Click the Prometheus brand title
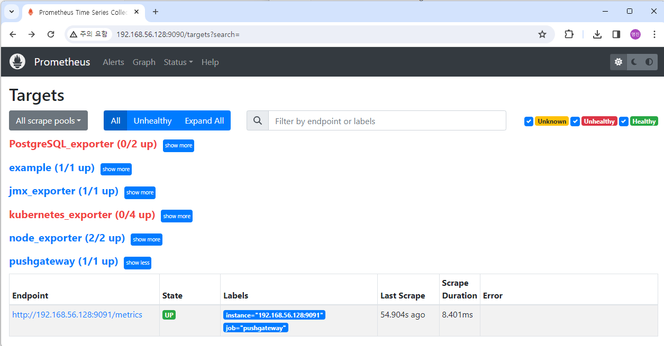664x346 pixels. coord(62,62)
